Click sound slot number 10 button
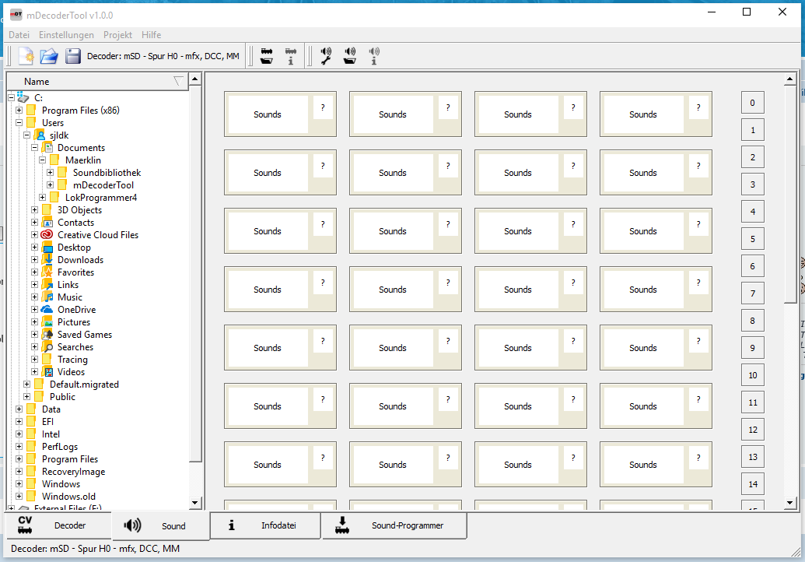Screen dimensions: 805x562 click(x=753, y=375)
